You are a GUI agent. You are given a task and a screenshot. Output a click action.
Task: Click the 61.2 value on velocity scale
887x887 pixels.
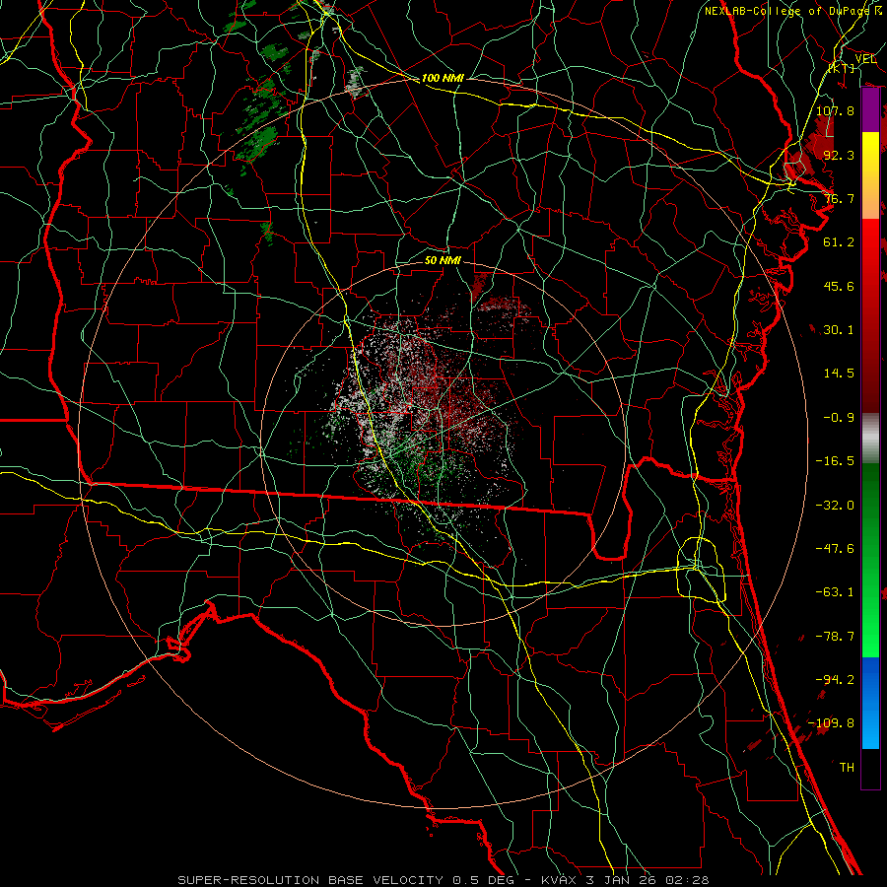(839, 242)
